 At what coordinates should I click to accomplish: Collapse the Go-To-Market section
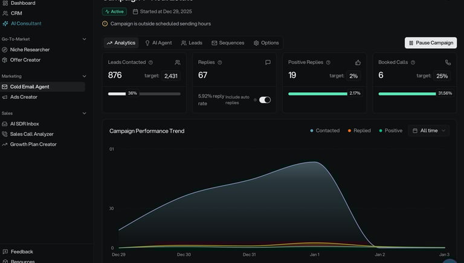point(84,39)
